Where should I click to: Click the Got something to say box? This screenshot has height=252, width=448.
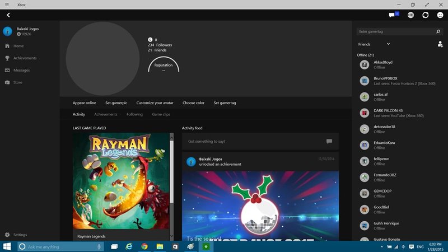coord(260,142)
